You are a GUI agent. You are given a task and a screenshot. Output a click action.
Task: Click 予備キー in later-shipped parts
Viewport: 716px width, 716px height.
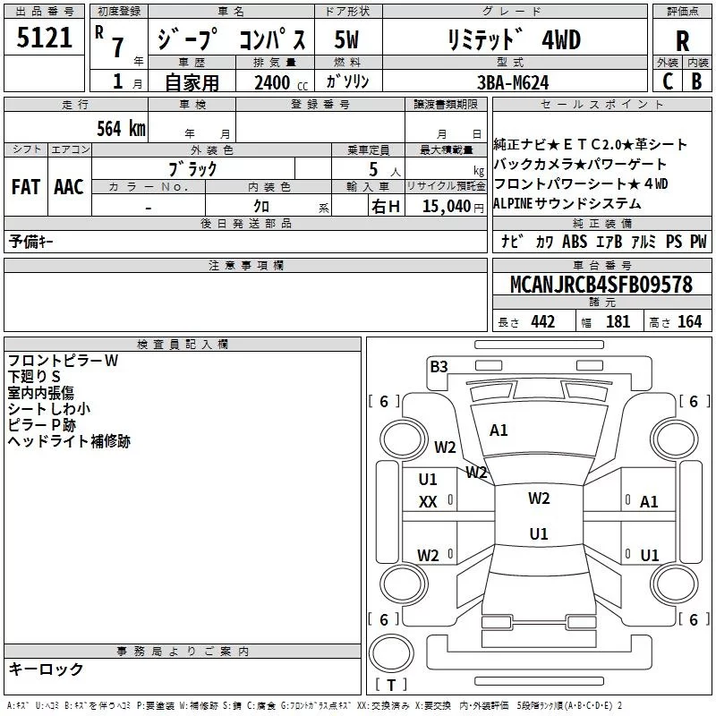(31, 241)
